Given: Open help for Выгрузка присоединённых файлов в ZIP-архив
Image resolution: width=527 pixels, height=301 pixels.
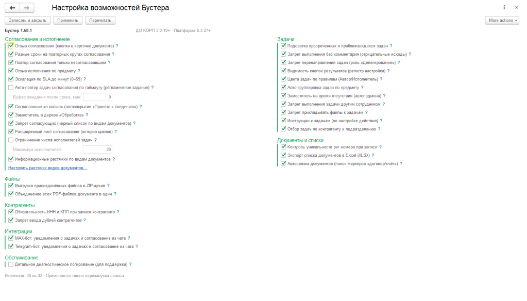Looking at the screenshot, I should click(x=108, y=186).
